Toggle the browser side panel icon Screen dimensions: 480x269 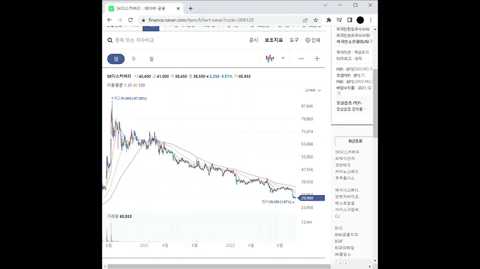click(x=349, y=20)
